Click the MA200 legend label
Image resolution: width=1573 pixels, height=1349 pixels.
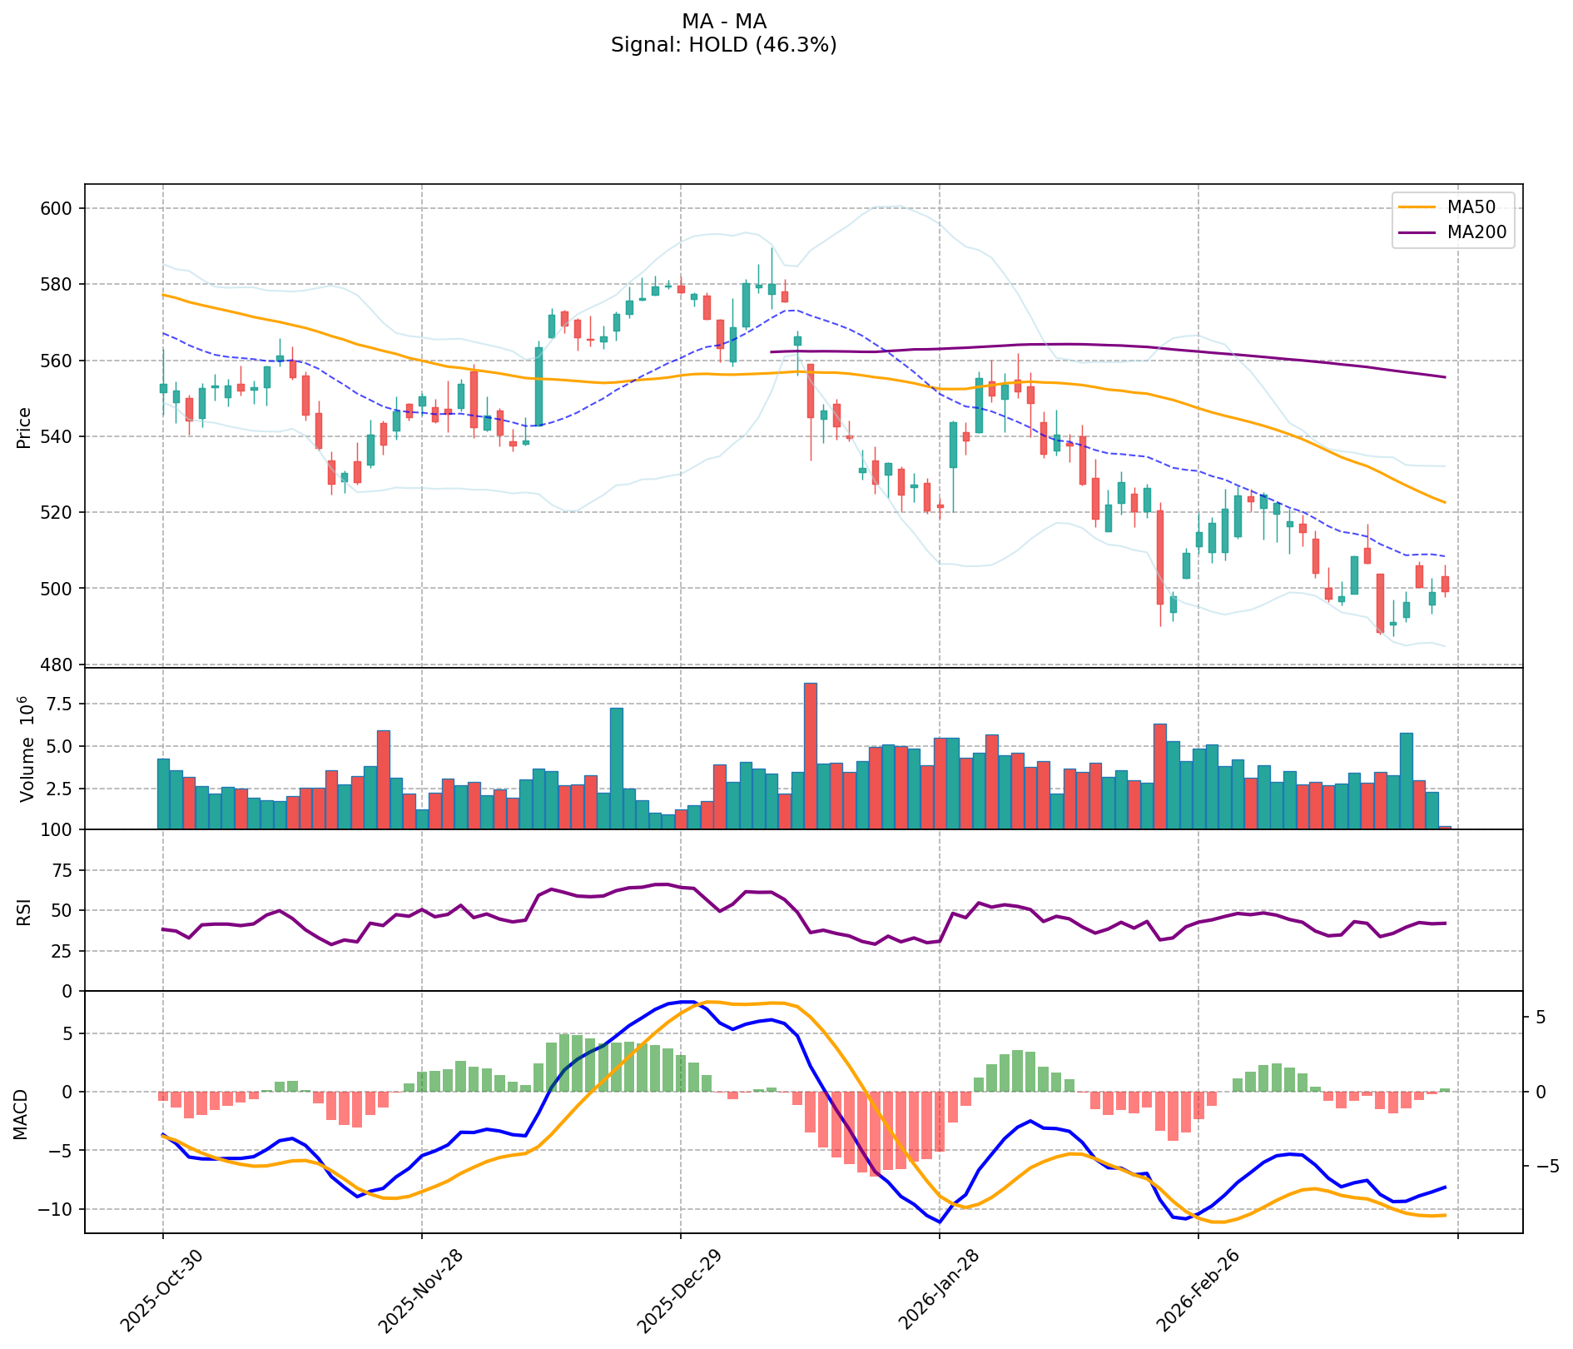[1476, 233]
